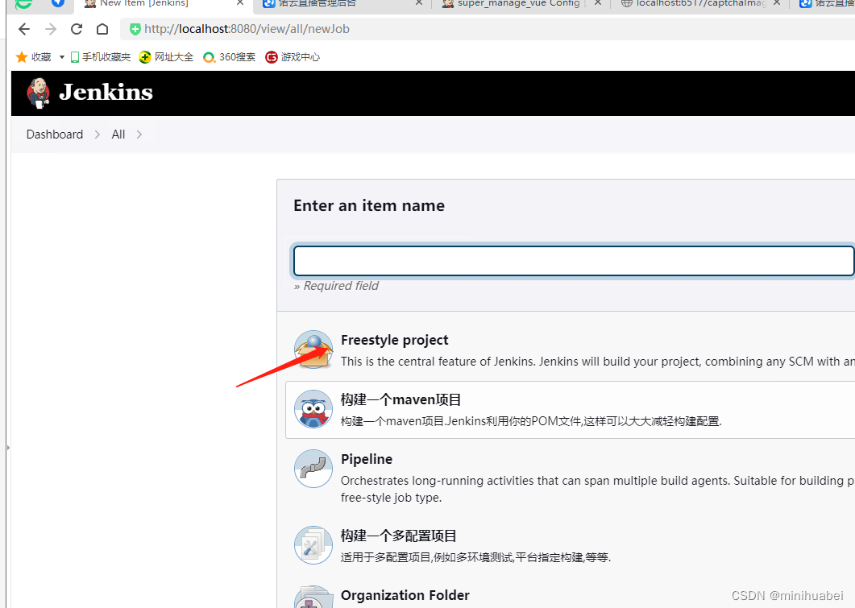Expand the 收藏 dropdown arrow
Image resolution: width=855 pixels, height=608 pixels.
[x=61, y=57]
